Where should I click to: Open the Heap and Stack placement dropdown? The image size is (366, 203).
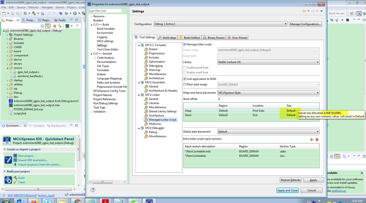pyautogui.click(x=269, y=93)
